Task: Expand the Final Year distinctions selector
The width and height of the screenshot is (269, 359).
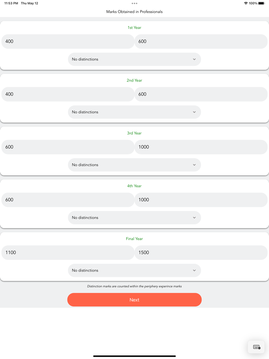Action: pos(134,270)
